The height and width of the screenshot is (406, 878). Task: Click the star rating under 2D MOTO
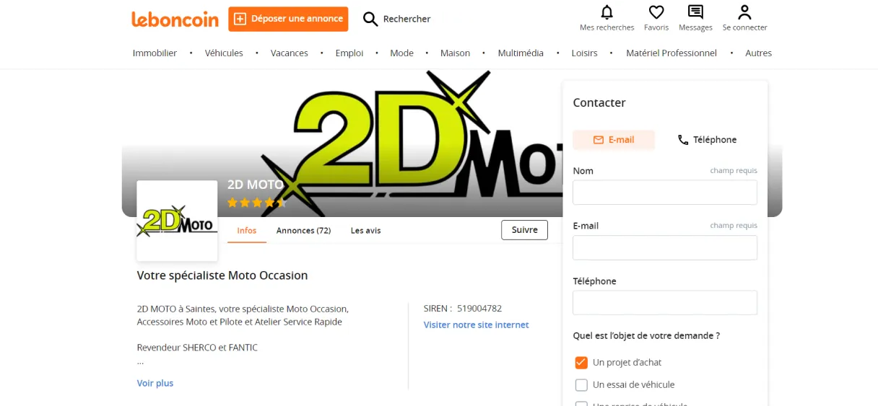tap(257, 203)
